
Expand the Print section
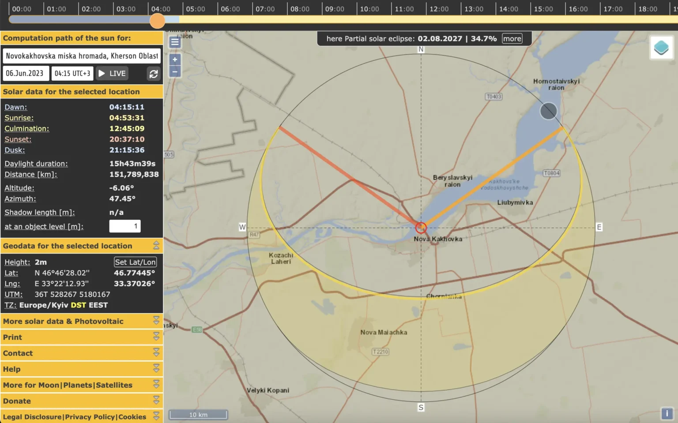click(156, 337)
